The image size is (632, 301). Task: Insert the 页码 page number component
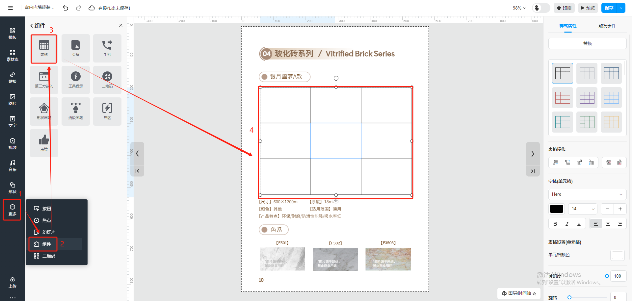[76, 48]
